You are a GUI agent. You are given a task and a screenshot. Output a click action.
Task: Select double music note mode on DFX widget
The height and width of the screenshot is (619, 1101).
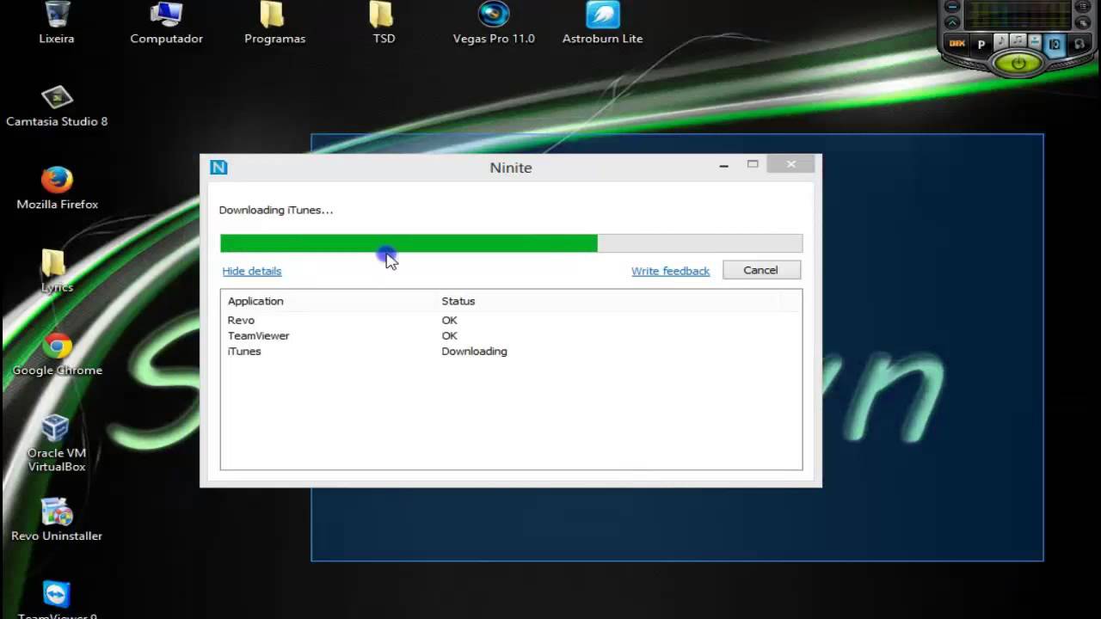(x=1018, y=40)
